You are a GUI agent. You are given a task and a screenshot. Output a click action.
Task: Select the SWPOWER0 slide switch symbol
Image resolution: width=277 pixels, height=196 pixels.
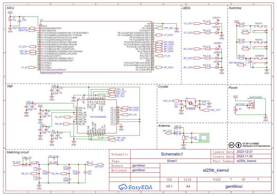coord(252,105)
